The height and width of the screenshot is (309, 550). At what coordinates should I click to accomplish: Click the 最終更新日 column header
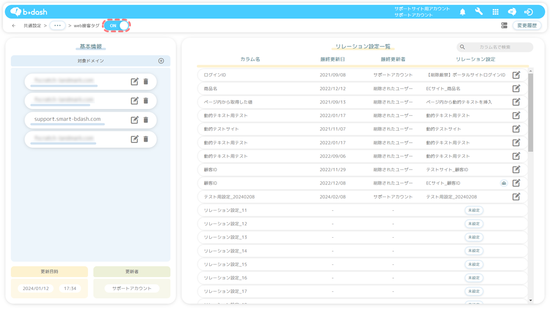[332, 60]
